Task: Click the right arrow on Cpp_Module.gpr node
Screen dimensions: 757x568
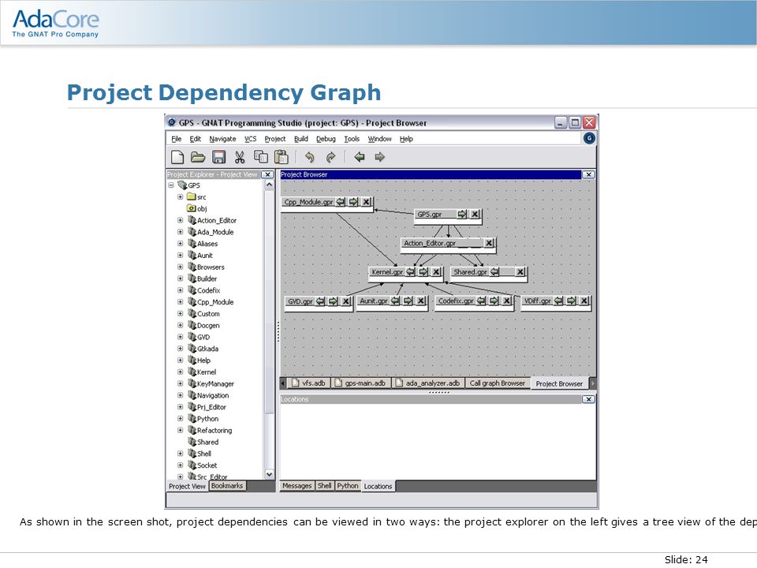Action: [x=353, y=202]
